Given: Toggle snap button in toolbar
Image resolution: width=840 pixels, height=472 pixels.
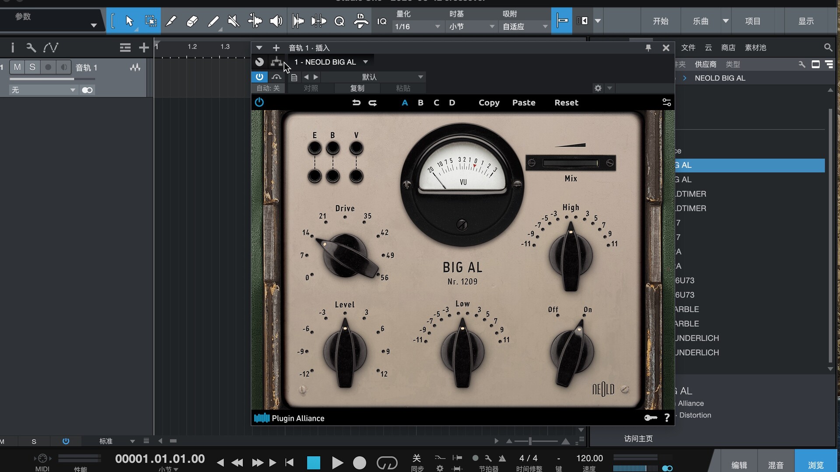Looking at the screenshot, I should pyautogui.click(x=562, y=21).
